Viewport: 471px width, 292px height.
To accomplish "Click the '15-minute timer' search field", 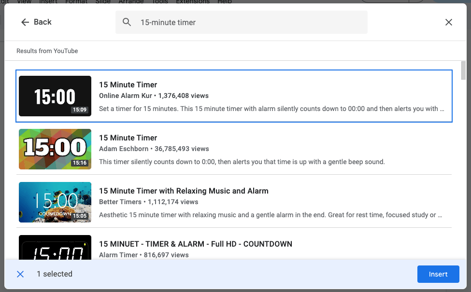I will click(241, 22).
